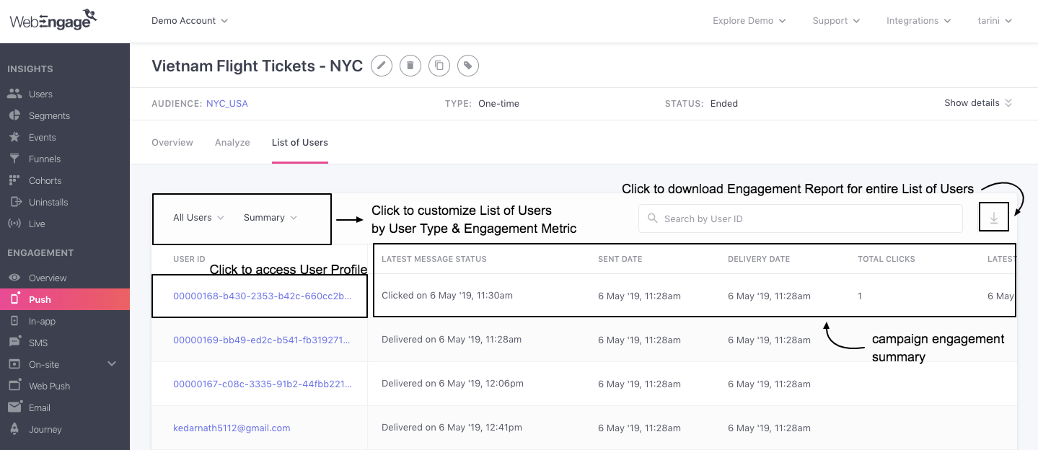Screen dimensions: 1038x450
Task: Open user profile kedarnath5112@gmail.com
Action: [x=232, y=428]
